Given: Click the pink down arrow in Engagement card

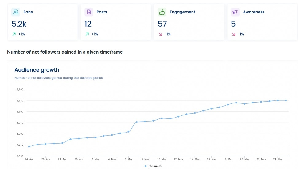Looking at the screenshot, I should (160, 34).
